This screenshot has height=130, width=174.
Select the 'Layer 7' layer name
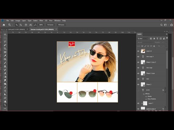(x=151, y=103)
